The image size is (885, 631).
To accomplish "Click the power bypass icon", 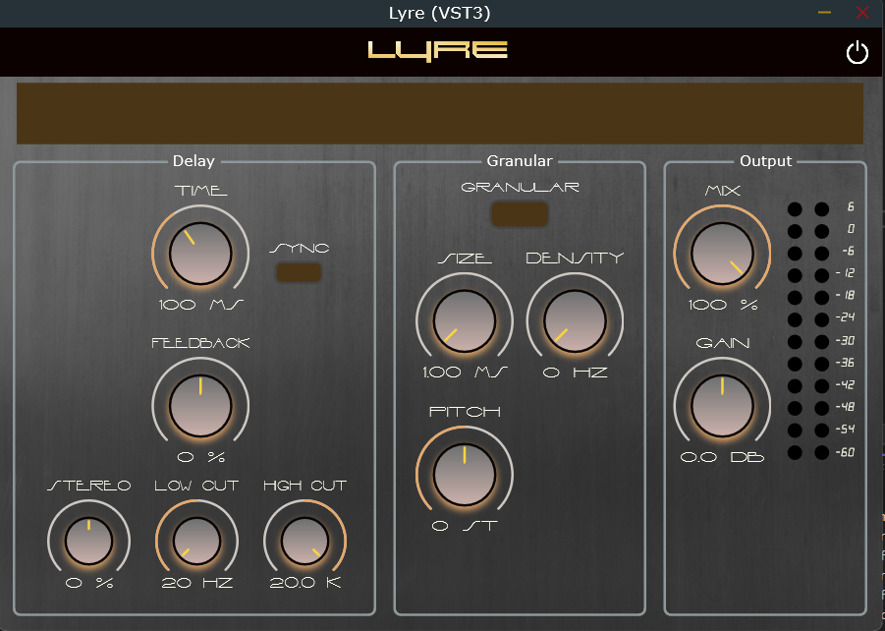I will click(x=857, y=53).
